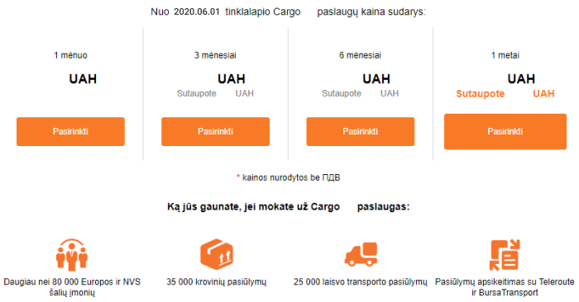Click the businesspeople companies icon

(72, 254)
